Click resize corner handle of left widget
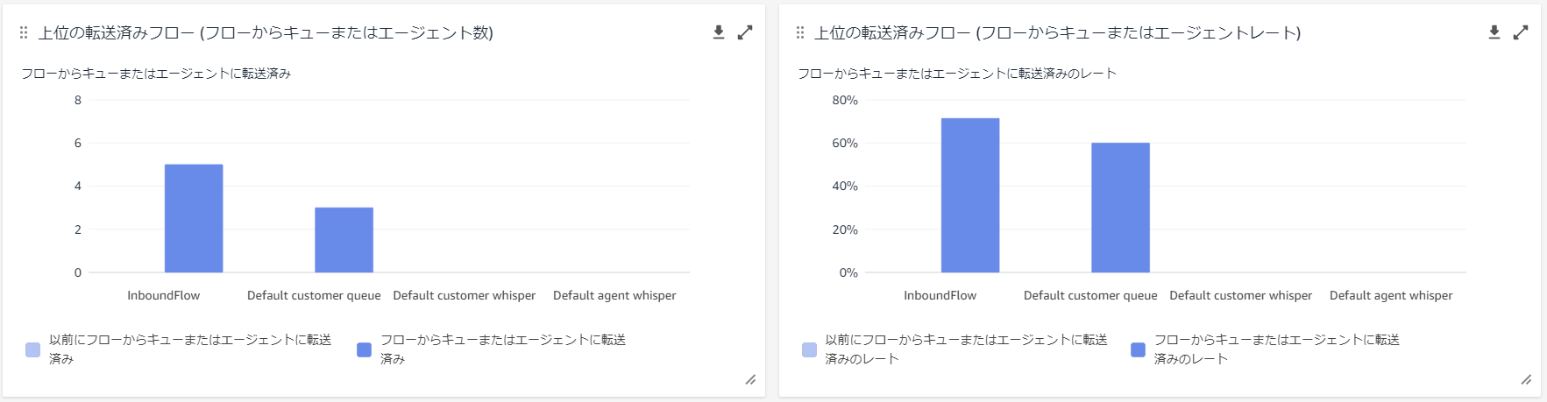 pyautogui.click(x=750, y=379)
